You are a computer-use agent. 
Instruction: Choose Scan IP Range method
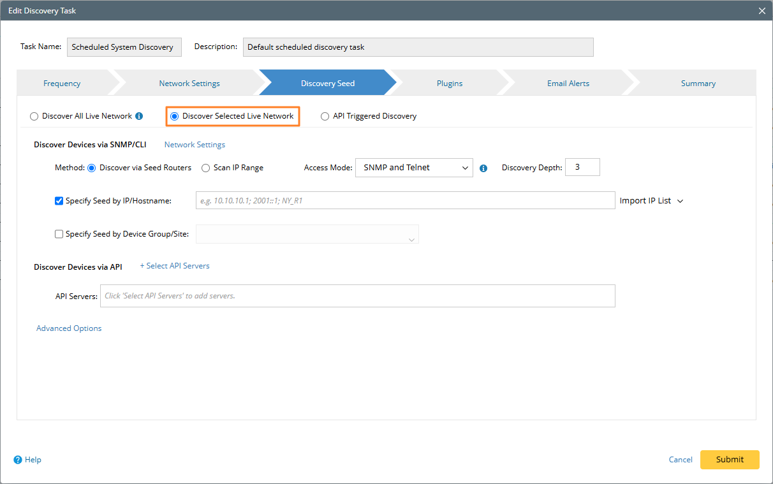click(206, 168)
